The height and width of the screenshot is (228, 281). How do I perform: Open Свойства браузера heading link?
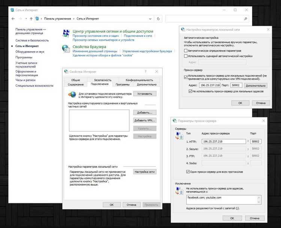tap(89, 47)
